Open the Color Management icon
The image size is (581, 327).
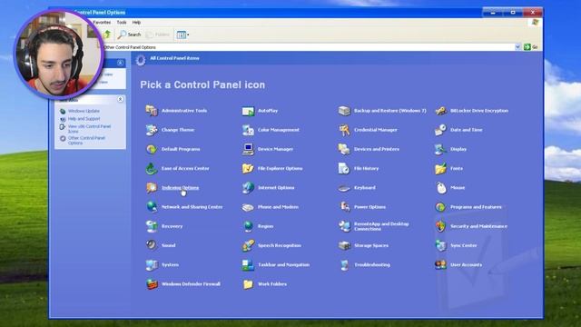coord(248,130)
